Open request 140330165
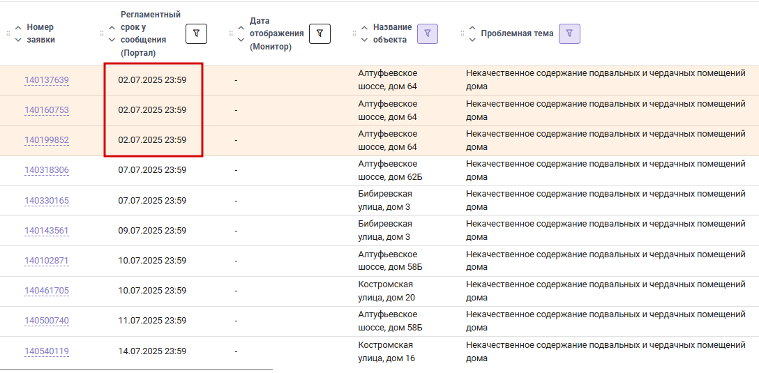 coord(47,201)
